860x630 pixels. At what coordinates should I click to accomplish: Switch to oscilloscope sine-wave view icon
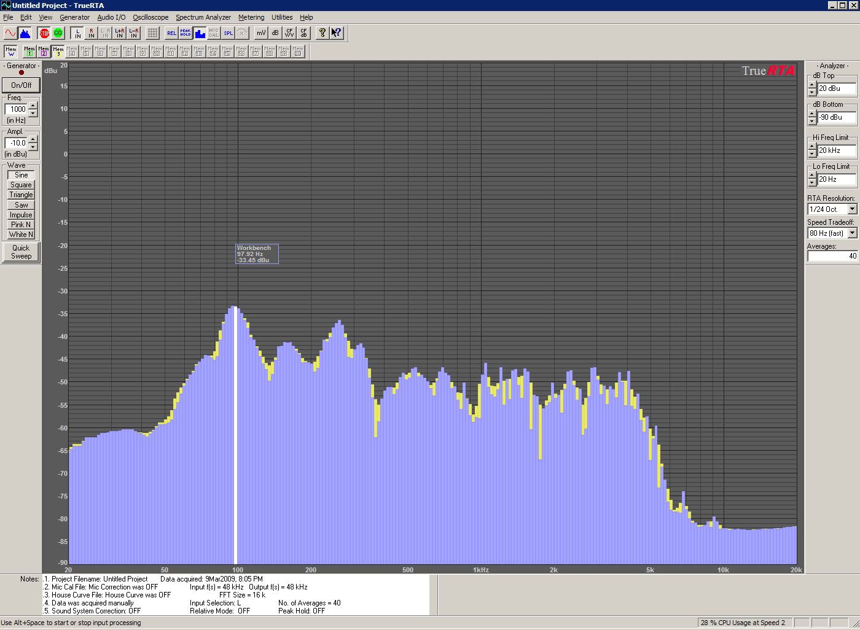10,33
